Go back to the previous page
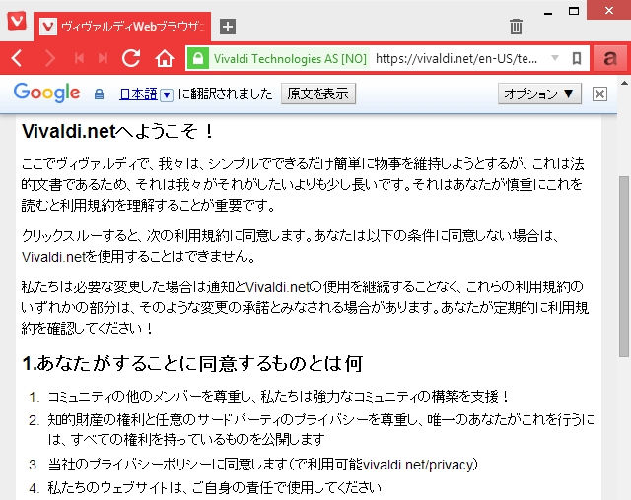The width and height of the screenshot is (631, 500). tap(17, 59)
